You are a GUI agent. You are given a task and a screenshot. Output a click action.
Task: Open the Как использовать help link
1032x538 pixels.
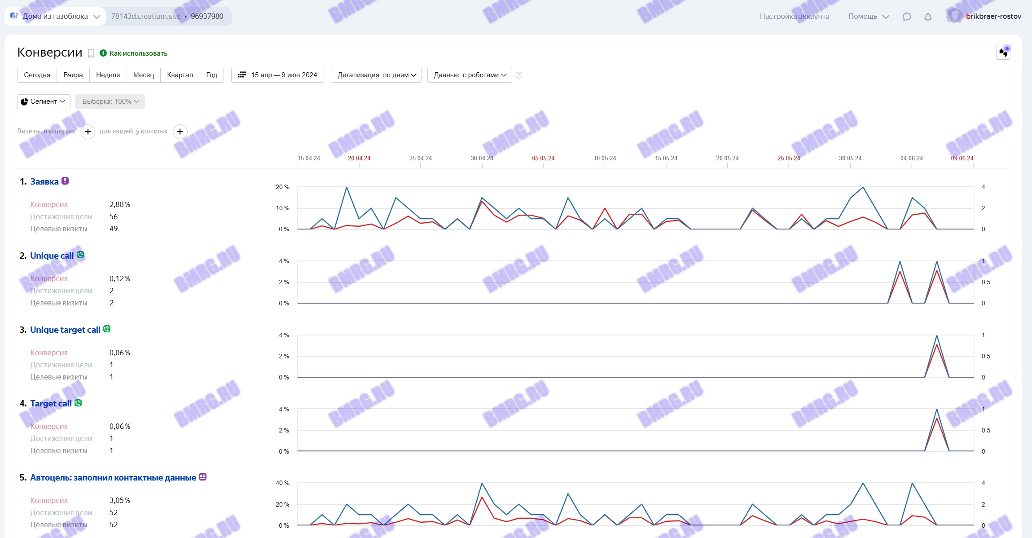[x=138, y=53]
